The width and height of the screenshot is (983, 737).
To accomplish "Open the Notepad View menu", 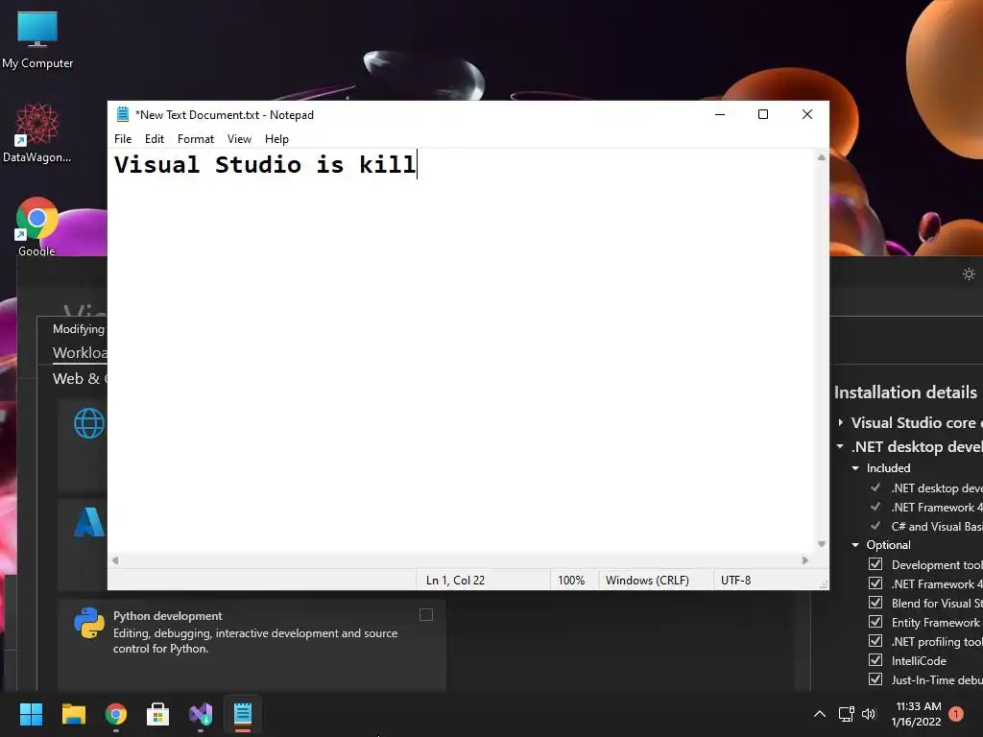I will (x=239, y=139).
